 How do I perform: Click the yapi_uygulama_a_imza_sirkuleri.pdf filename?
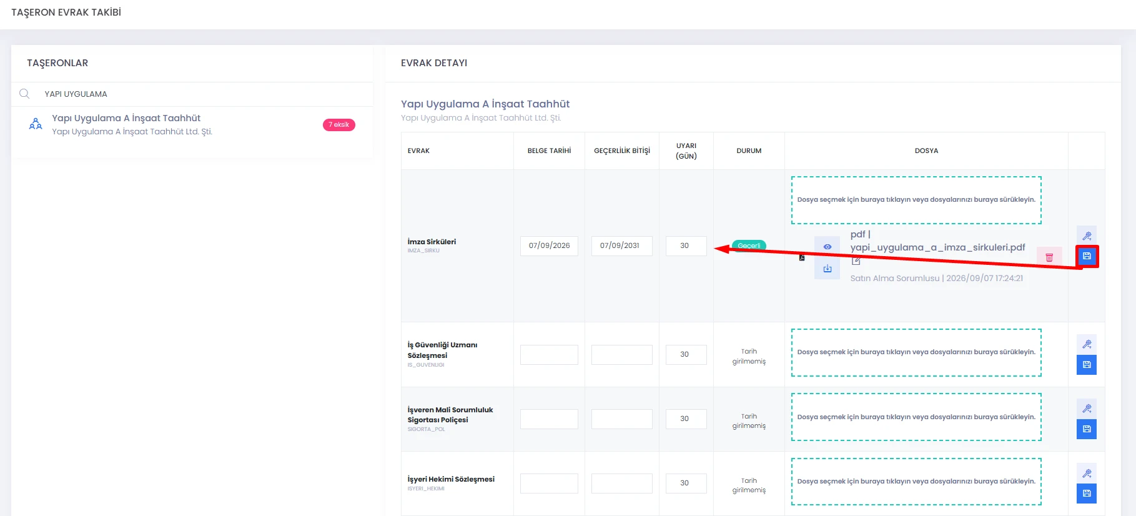(937, 247)
